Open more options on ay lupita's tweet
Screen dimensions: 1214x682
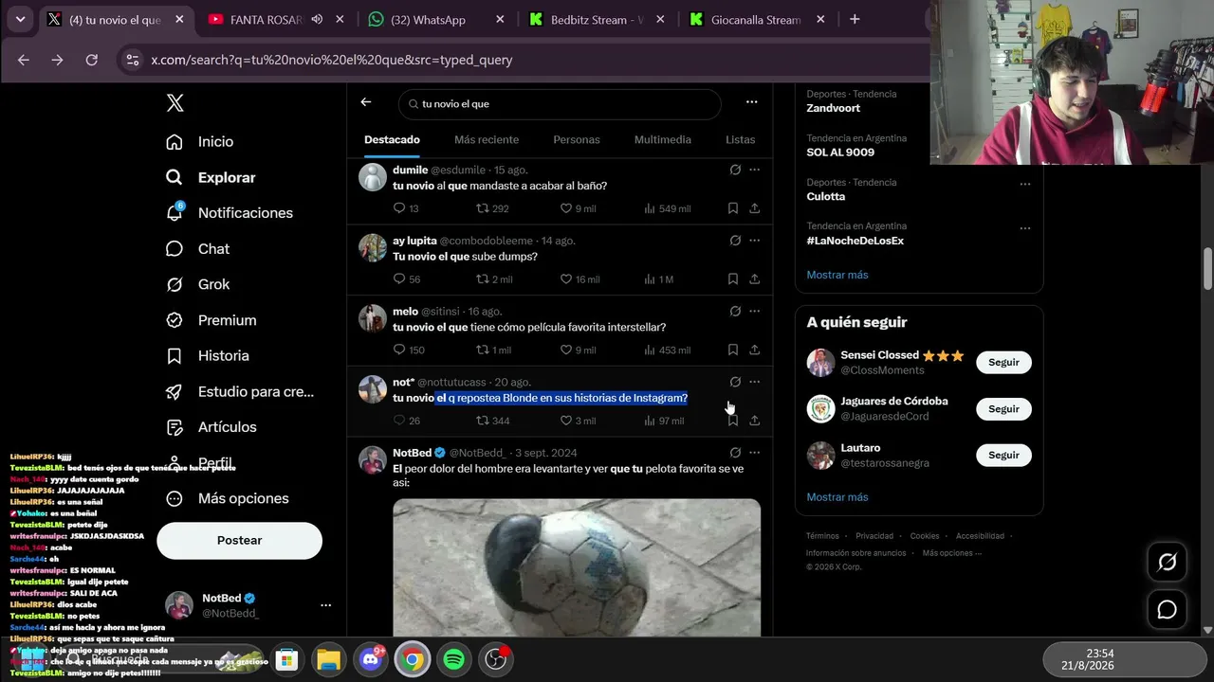pyautogui.click(x=755, y=241)
